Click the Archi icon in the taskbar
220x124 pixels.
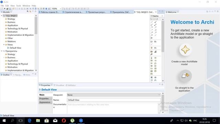tap(81, 121)
